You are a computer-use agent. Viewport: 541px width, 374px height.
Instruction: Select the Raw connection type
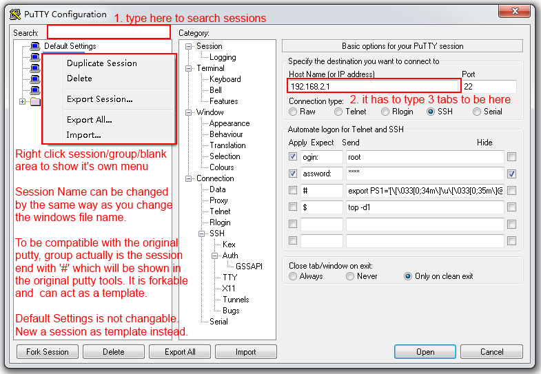tap(293, 112)
